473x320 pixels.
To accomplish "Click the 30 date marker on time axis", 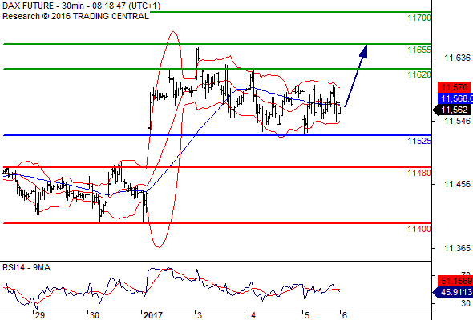I will point(95,315).
